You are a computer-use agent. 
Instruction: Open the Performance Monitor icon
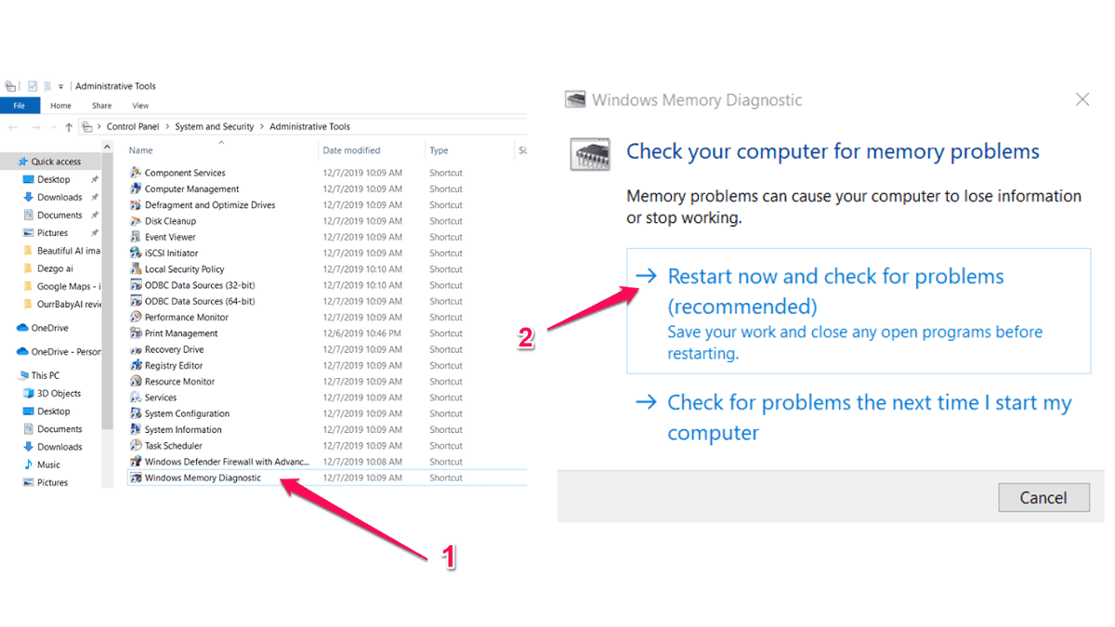(x=136, y=318)
